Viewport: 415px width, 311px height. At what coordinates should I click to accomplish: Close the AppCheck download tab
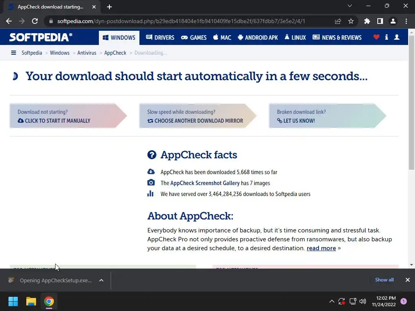point(94,7)
